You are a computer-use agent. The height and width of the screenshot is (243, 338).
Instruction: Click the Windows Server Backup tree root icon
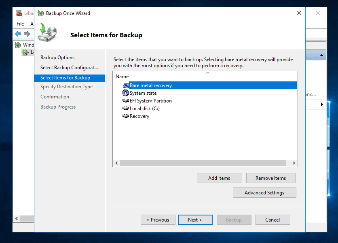(x=18, y=45)
